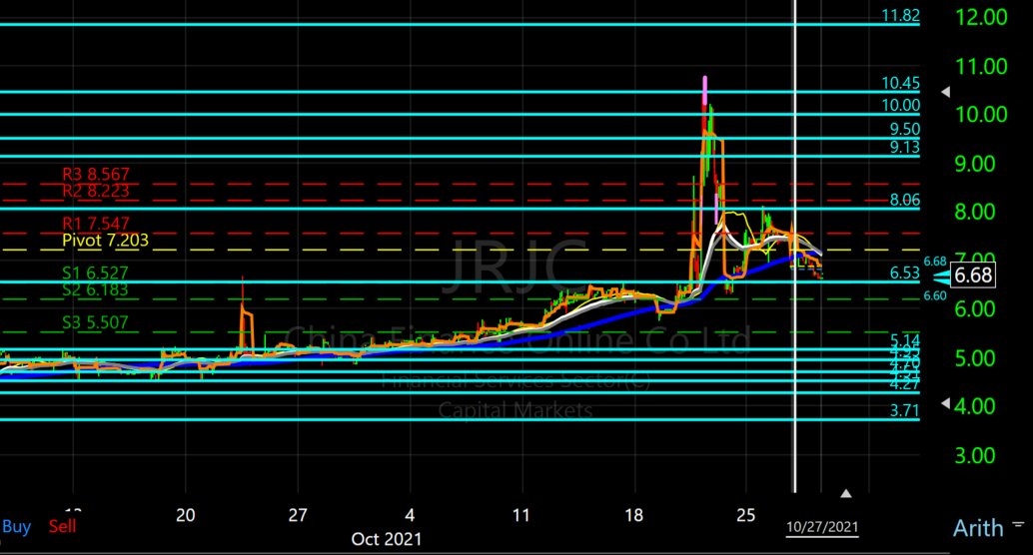Toggle the Arith scale mode
Screen dimensions: 1033x555
tap(978, 528)
